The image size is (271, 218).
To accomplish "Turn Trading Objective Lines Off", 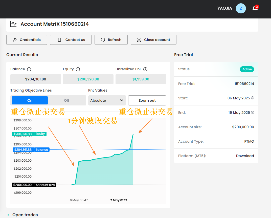I will coord(66,100).
